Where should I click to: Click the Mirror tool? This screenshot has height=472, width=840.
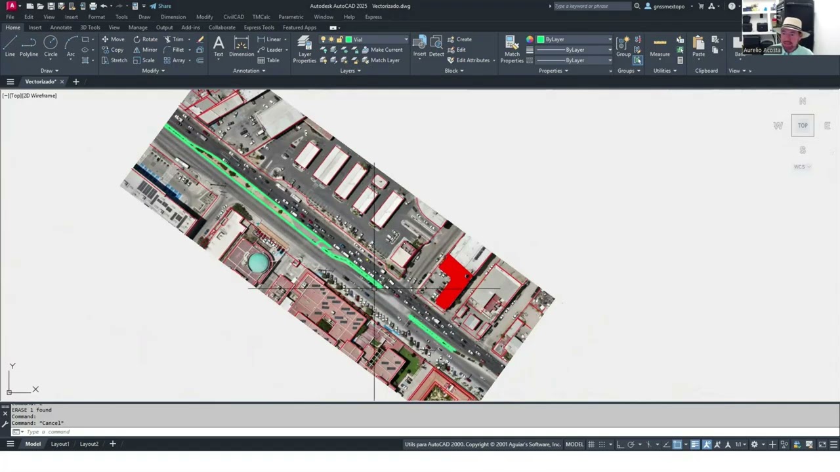pyautogui.click(x=145, y=50)
